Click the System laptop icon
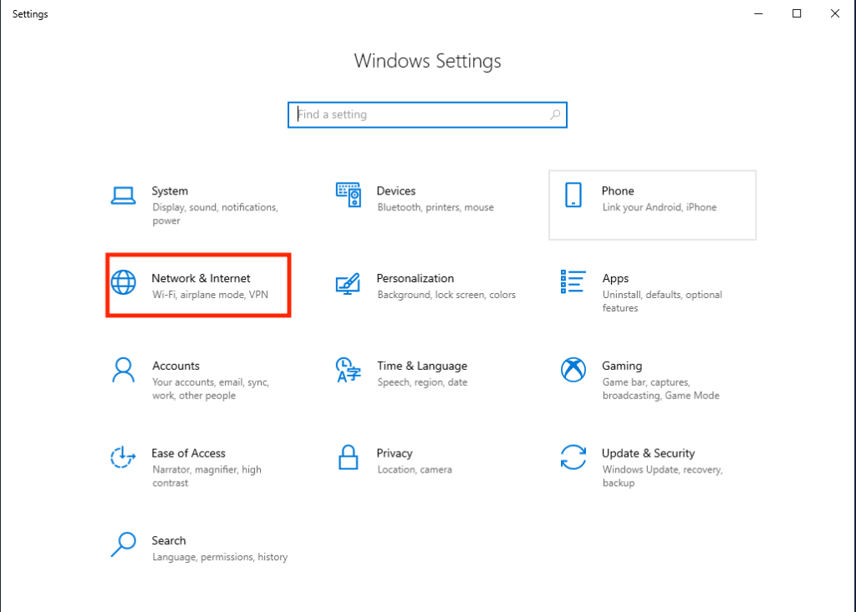 point(124,195)
